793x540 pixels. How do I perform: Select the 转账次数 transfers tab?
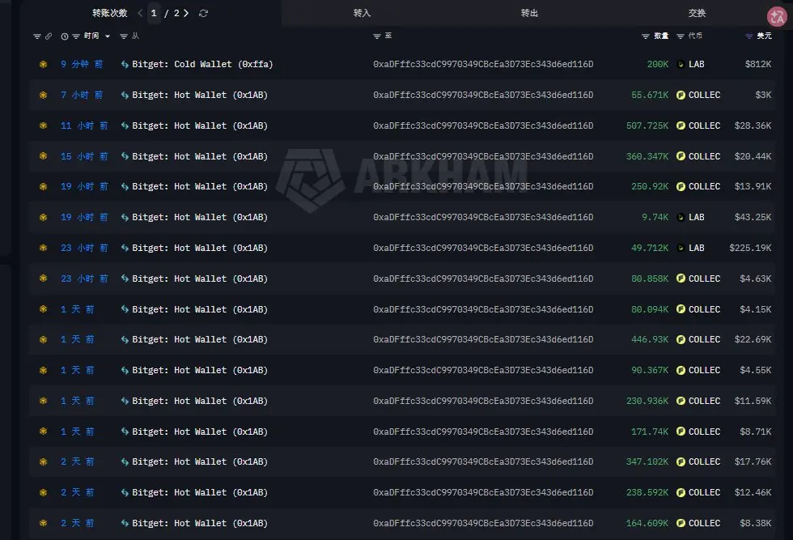click(110, 13)
